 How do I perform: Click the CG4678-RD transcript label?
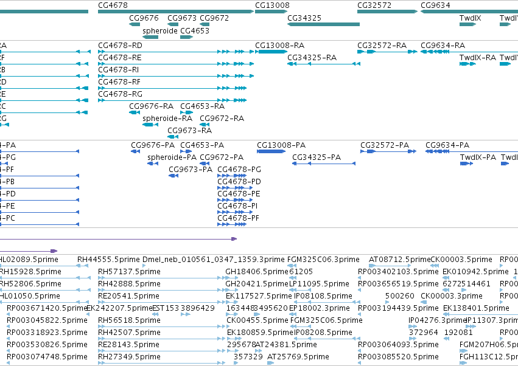point(121,46)
